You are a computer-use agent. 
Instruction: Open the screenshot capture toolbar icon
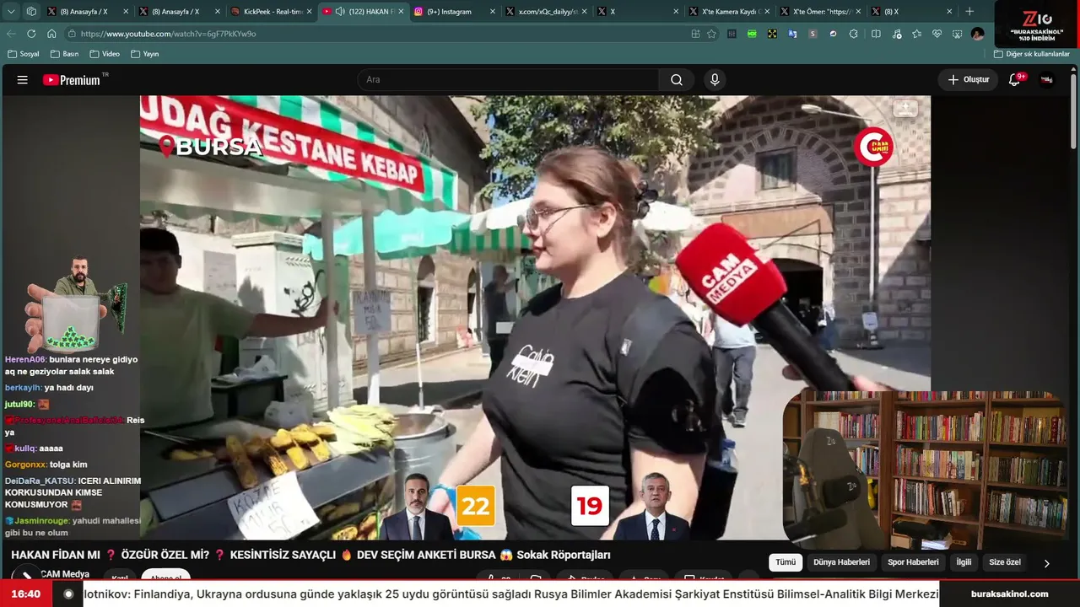click(957, 34)
